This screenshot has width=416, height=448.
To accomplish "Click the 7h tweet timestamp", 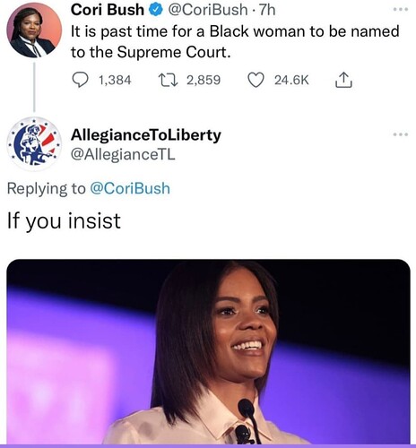I will point(267,10).
